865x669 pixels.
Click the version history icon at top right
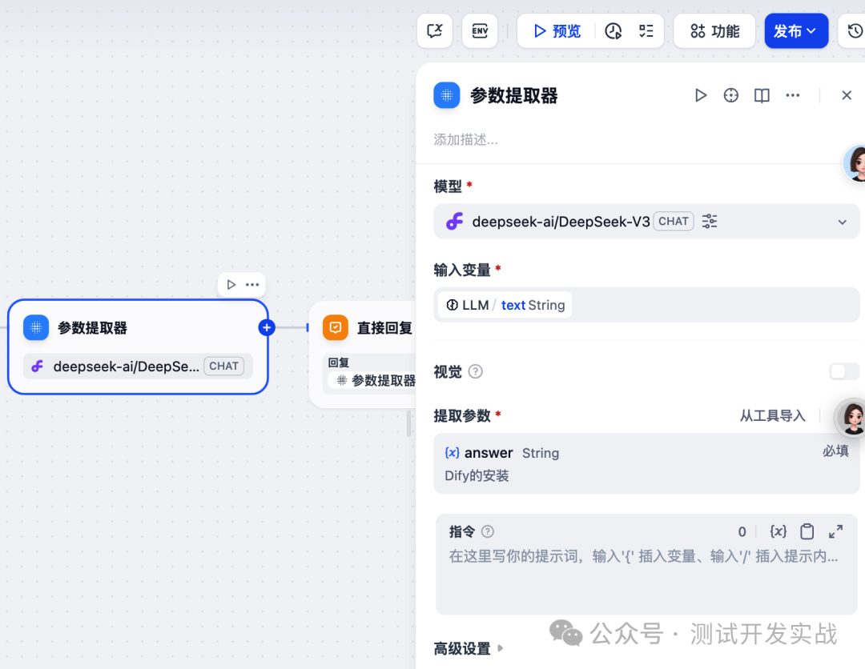click(855, 31)
